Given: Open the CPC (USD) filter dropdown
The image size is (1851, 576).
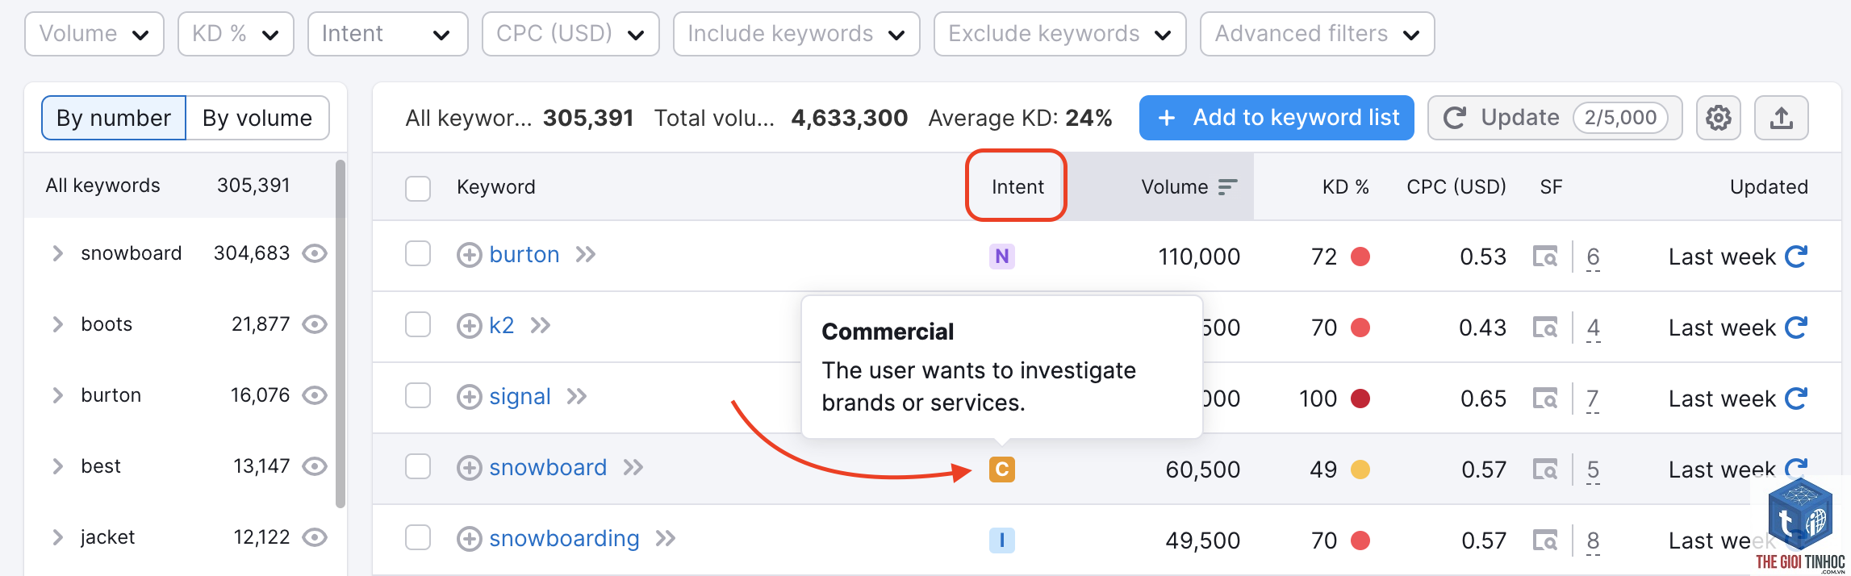Looking at the screenshot, I should [570, 34].
